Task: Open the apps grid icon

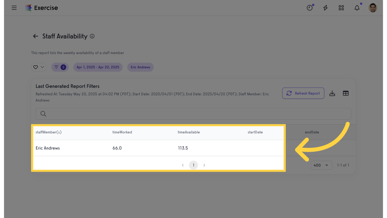Action: tap(341, 8)
